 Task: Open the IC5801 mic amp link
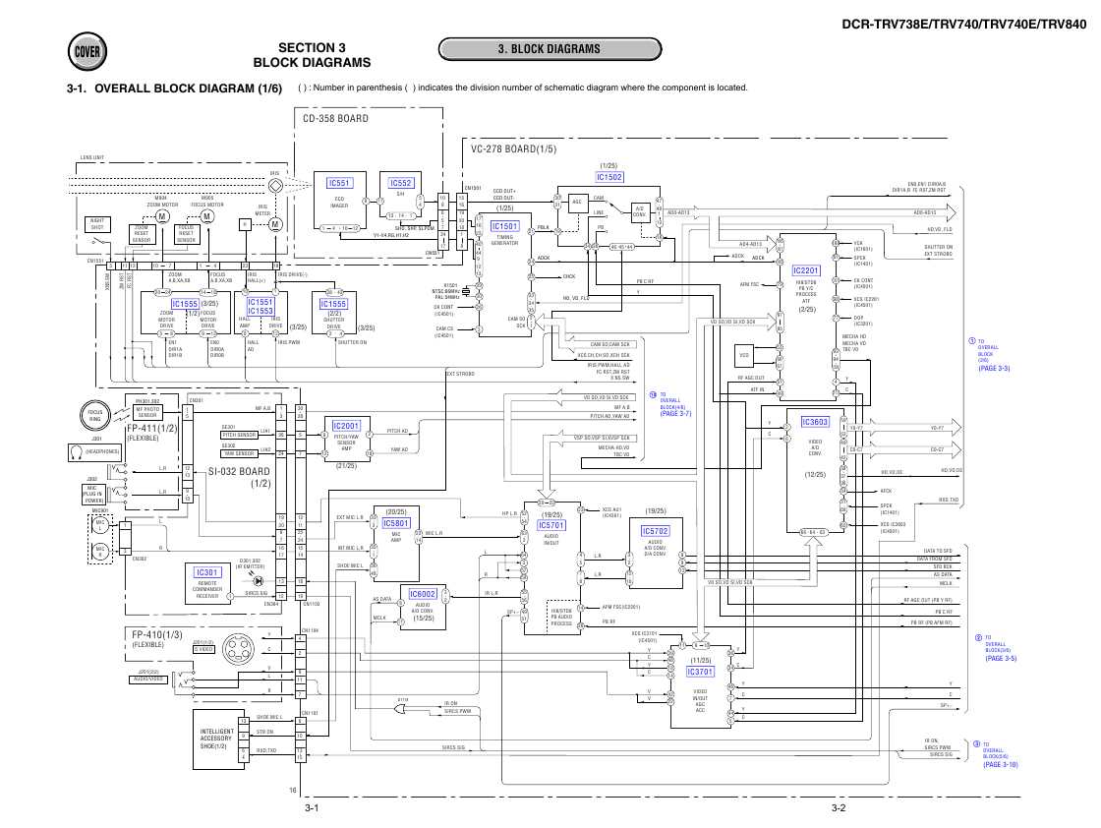coord(396,523)
